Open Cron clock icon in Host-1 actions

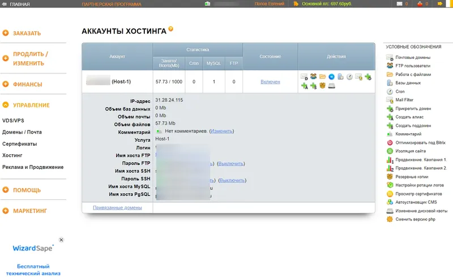click(349, 76)
